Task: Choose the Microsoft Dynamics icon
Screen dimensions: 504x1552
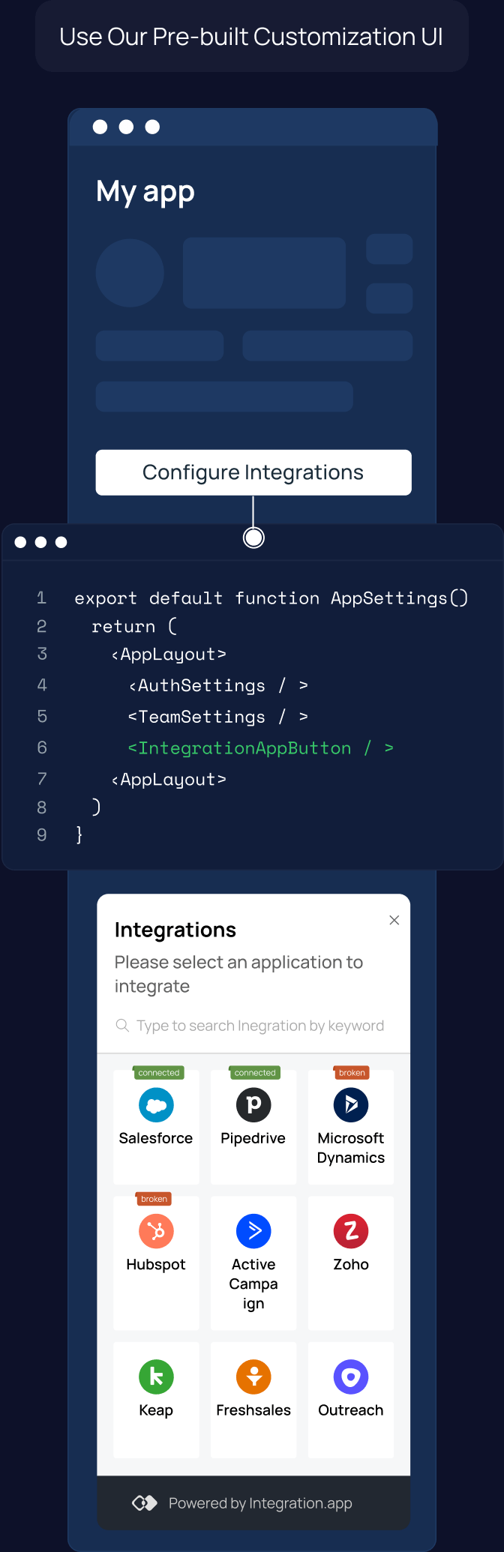Action: [x=351, y=1104]
